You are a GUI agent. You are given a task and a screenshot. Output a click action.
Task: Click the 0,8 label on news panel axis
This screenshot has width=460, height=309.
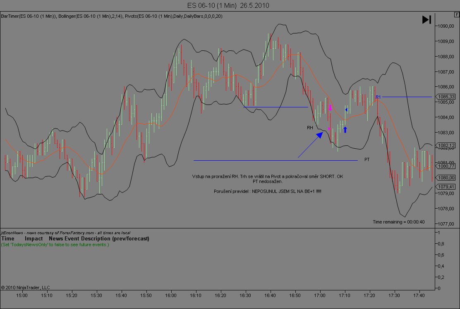[441, 244]
